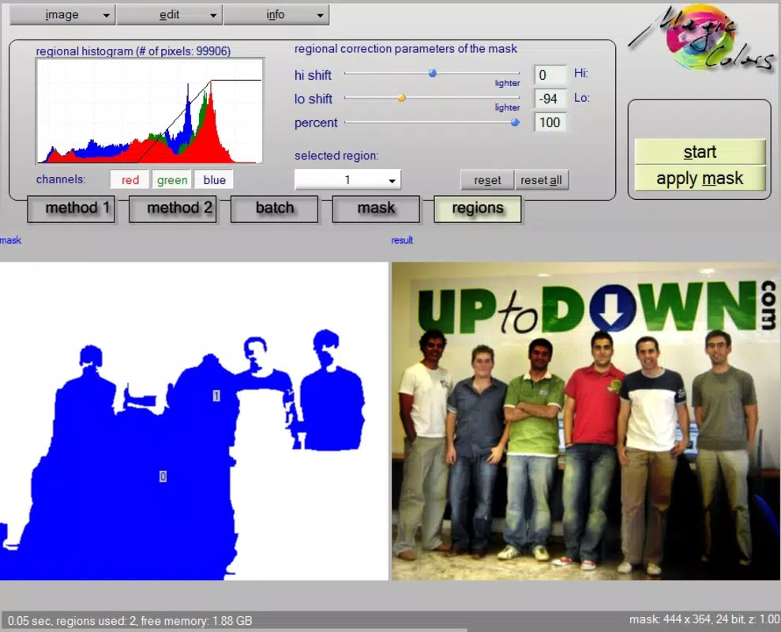
Task: Click the 'regional histogram (# of pixels: 99906)' label
Action: [133, 51]
